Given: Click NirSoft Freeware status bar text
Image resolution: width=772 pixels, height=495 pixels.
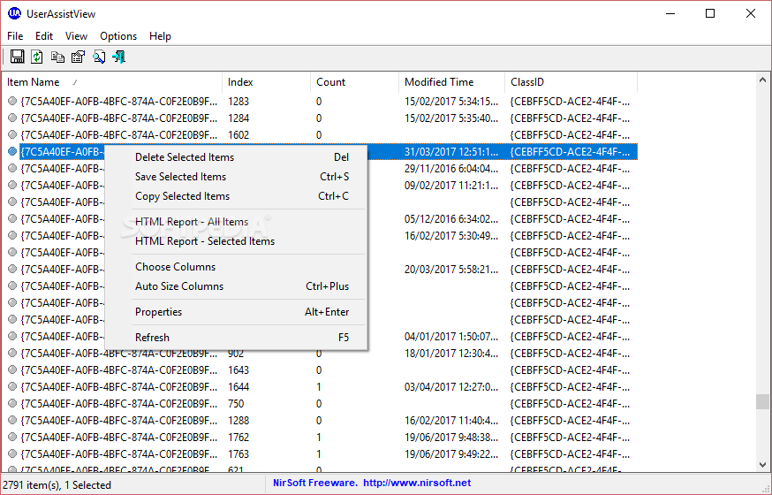Looking at the screenshot, I should [x=315, y=484].
